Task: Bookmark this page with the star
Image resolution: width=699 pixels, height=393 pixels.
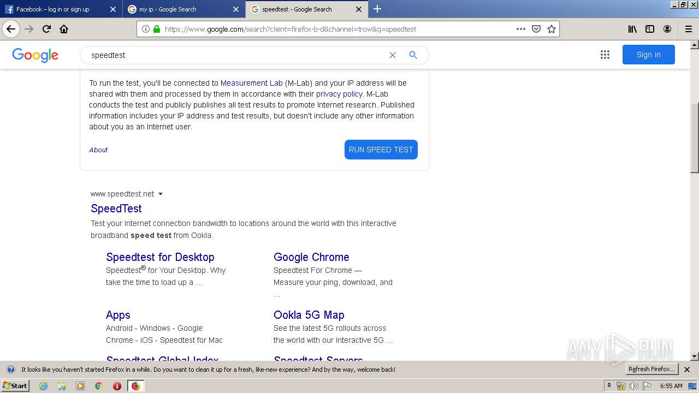Action: (x=552, y=29)
